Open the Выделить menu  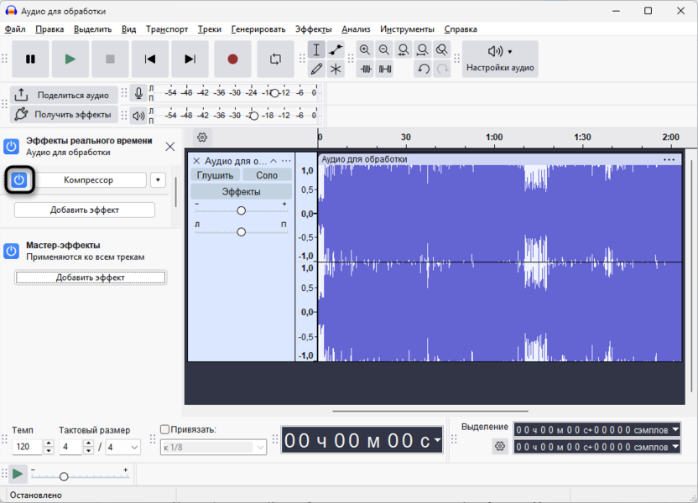92,29
